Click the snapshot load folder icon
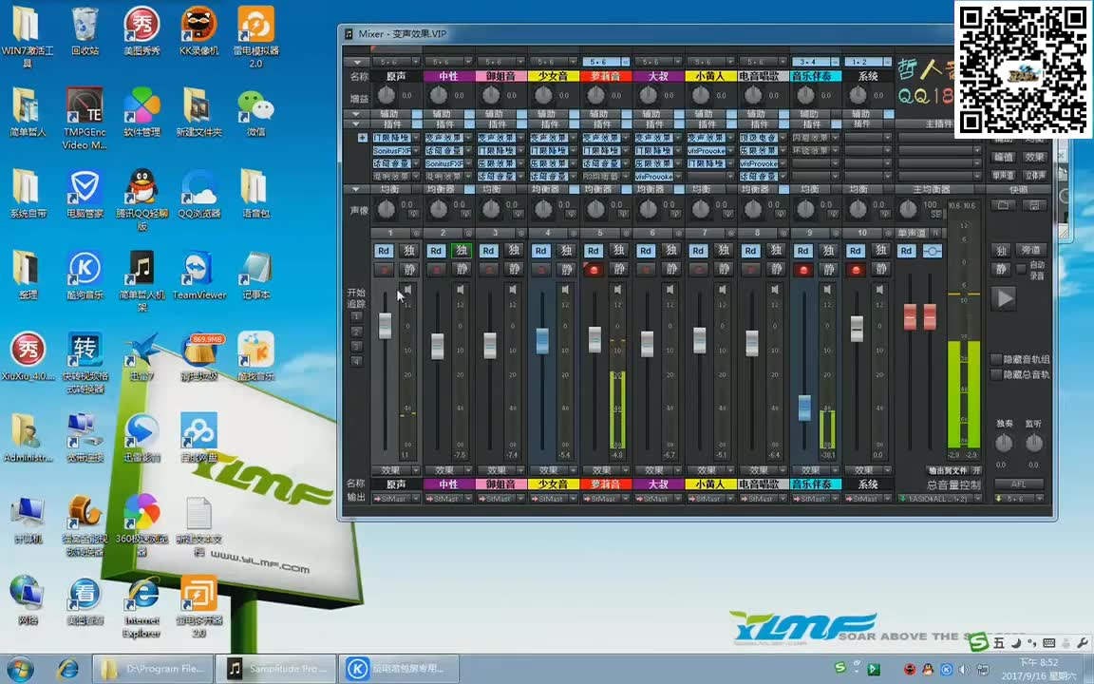Screen dimensions: 1094x684 1004,205
